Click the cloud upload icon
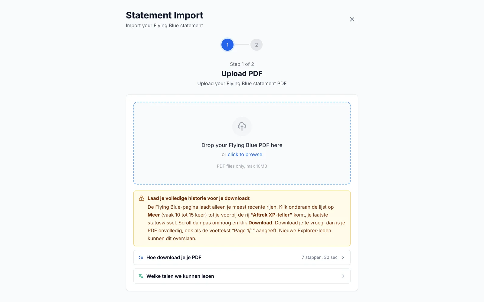484x302 pixels. pos(242,126)
